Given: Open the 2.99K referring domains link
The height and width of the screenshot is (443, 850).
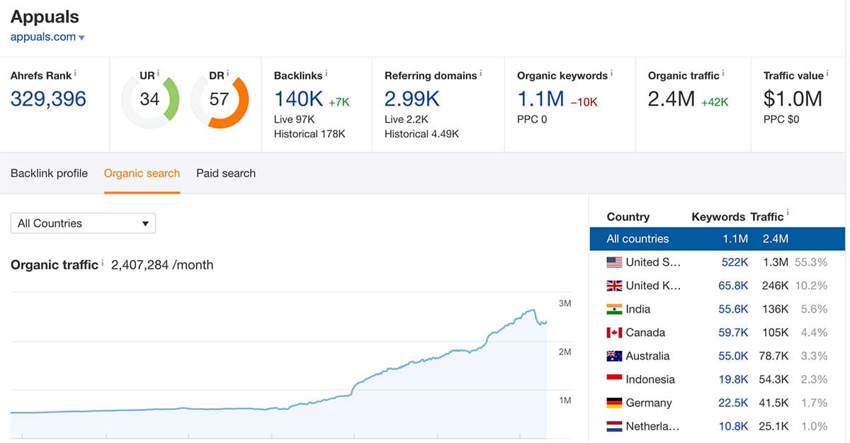Looking at the screenshot, I should coord(412,99).
